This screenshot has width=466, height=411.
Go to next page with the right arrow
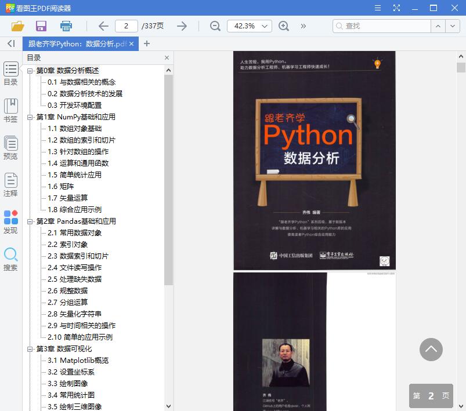point(182,26)
